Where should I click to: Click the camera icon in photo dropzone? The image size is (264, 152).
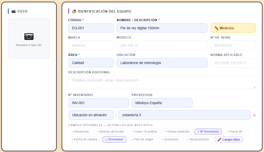pos(29,37)
